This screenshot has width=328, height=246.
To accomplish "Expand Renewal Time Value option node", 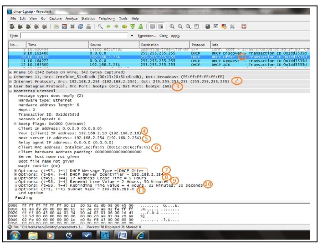I will click(16, 182).
